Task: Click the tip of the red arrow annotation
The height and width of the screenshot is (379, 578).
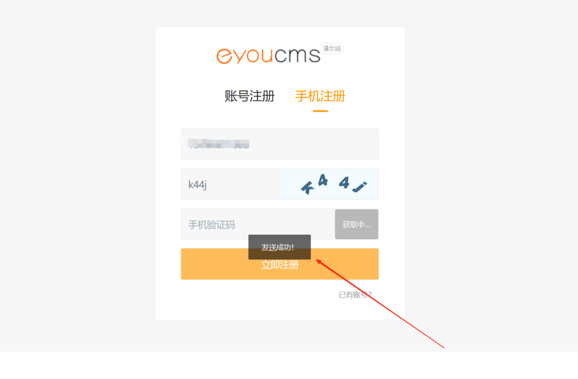Action: [x=317, y=260]
